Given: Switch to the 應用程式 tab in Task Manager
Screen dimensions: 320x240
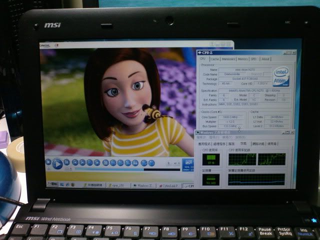Looking at the screenshot, I should [x=204, y=144].
